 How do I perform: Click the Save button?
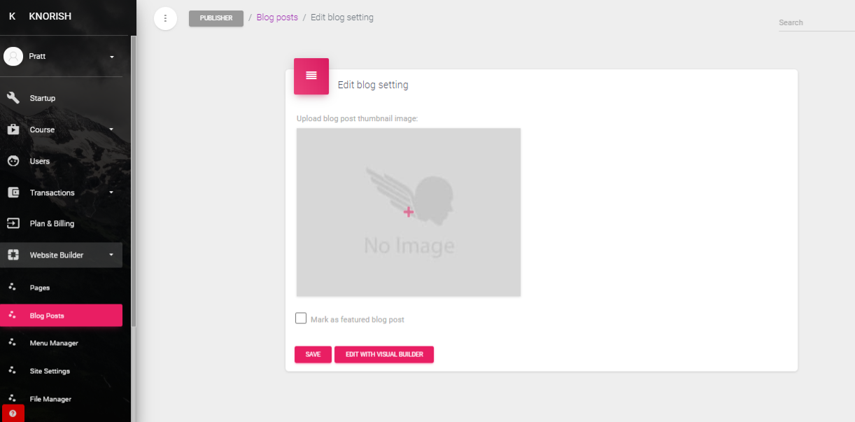click(x=313, y=355)
